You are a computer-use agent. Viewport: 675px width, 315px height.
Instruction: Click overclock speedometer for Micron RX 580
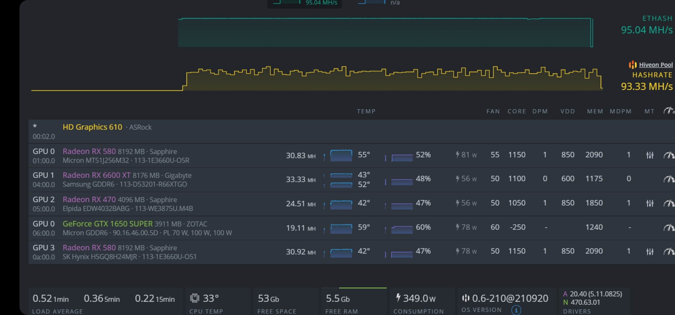669,155
